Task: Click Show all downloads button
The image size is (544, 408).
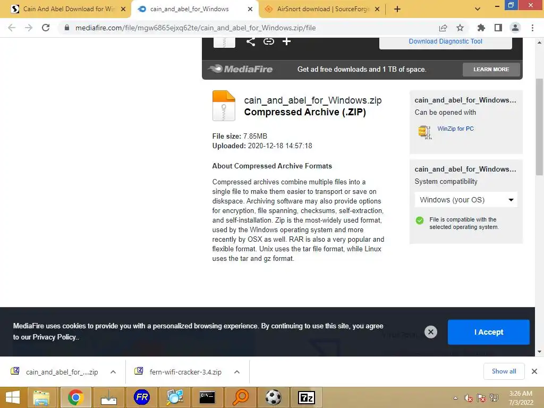Action: (504, 371)
